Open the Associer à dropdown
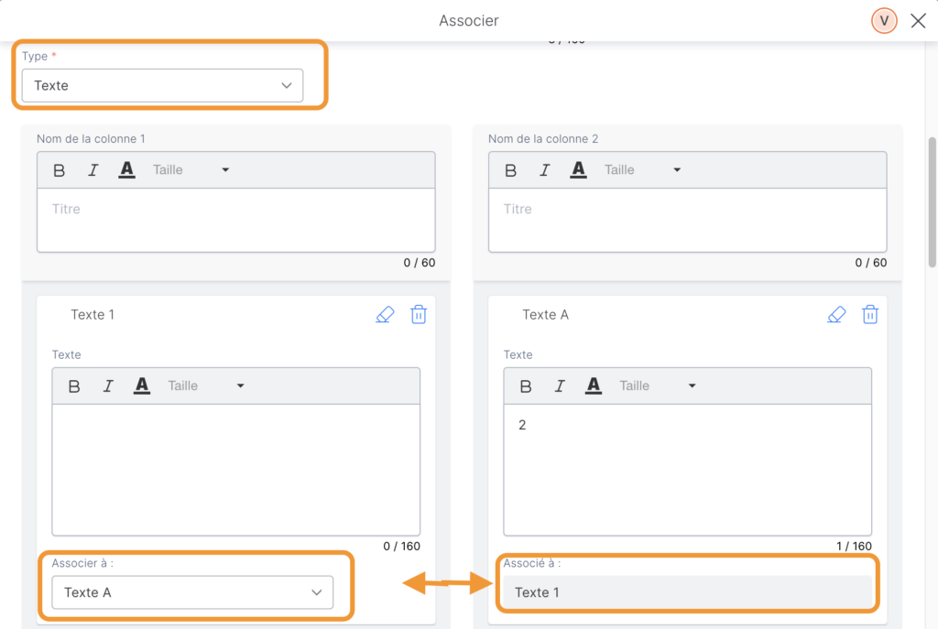This screenshot has width=938, height=629. pyautogui.click(x=192, y=592)
